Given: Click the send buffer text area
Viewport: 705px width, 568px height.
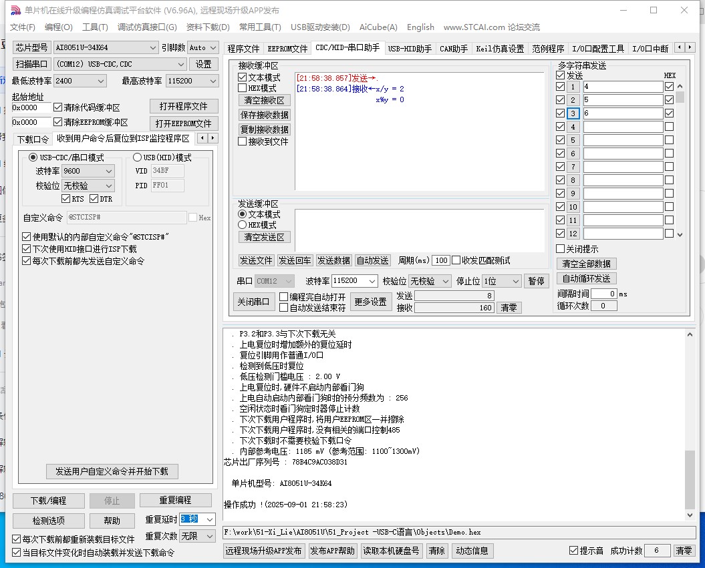Looking at the screenshot, I should click(420, 230).
